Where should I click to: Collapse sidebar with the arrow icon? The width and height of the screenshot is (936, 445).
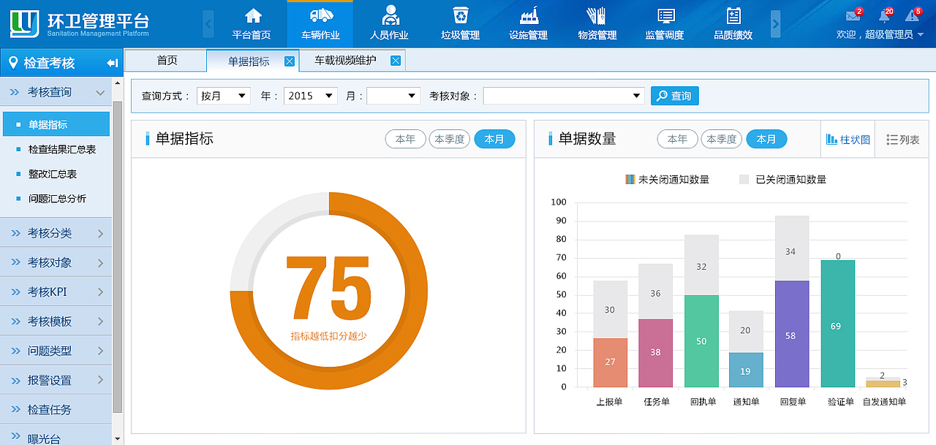point(112,64)
